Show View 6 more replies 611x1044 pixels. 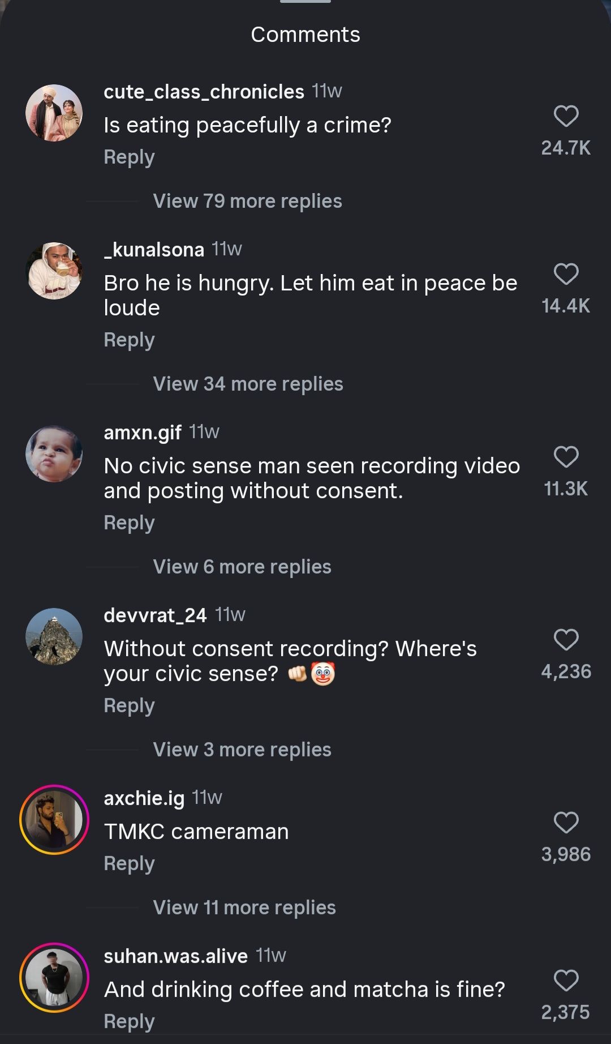pos(242,567)
